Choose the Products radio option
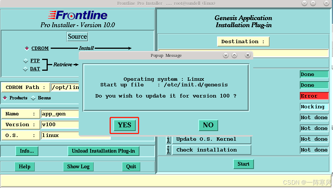The image size is (333, 188). point(5,98)
